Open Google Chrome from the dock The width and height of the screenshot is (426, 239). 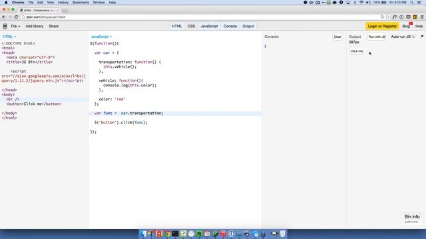167,234
